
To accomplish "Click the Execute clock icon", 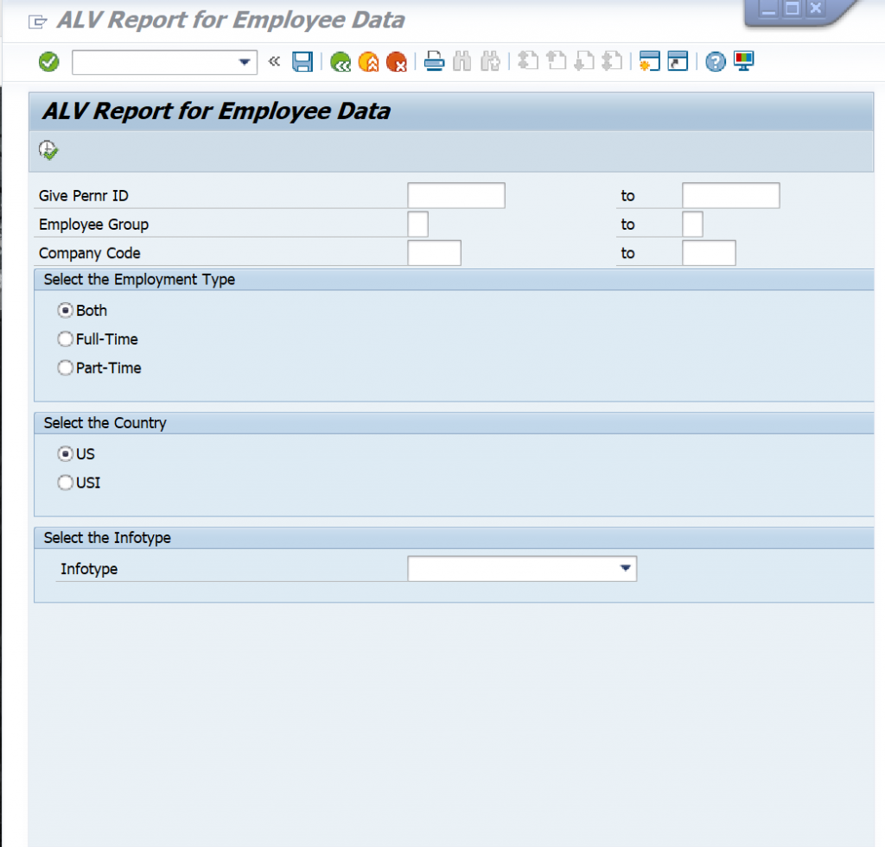I will (48, 150).
